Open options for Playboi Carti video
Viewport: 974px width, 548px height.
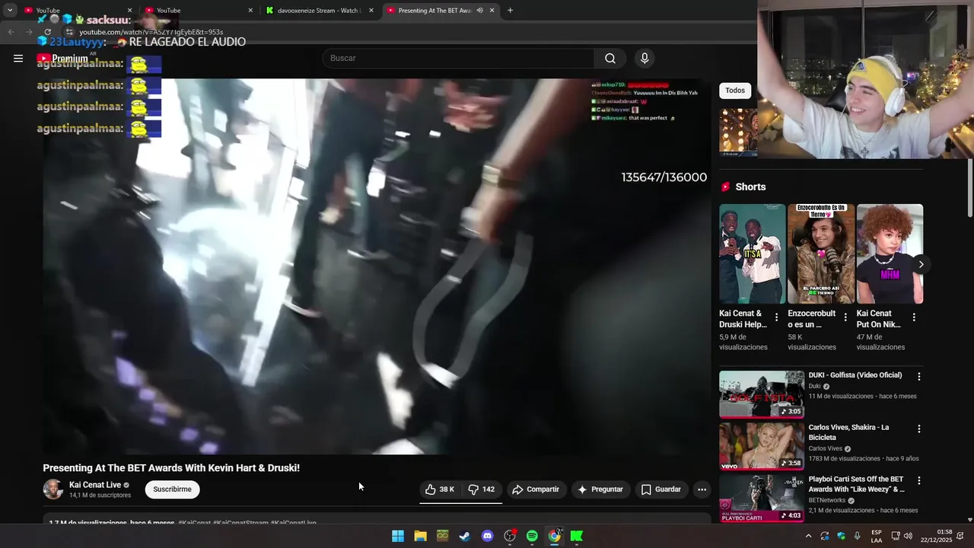tap(919, 481)
